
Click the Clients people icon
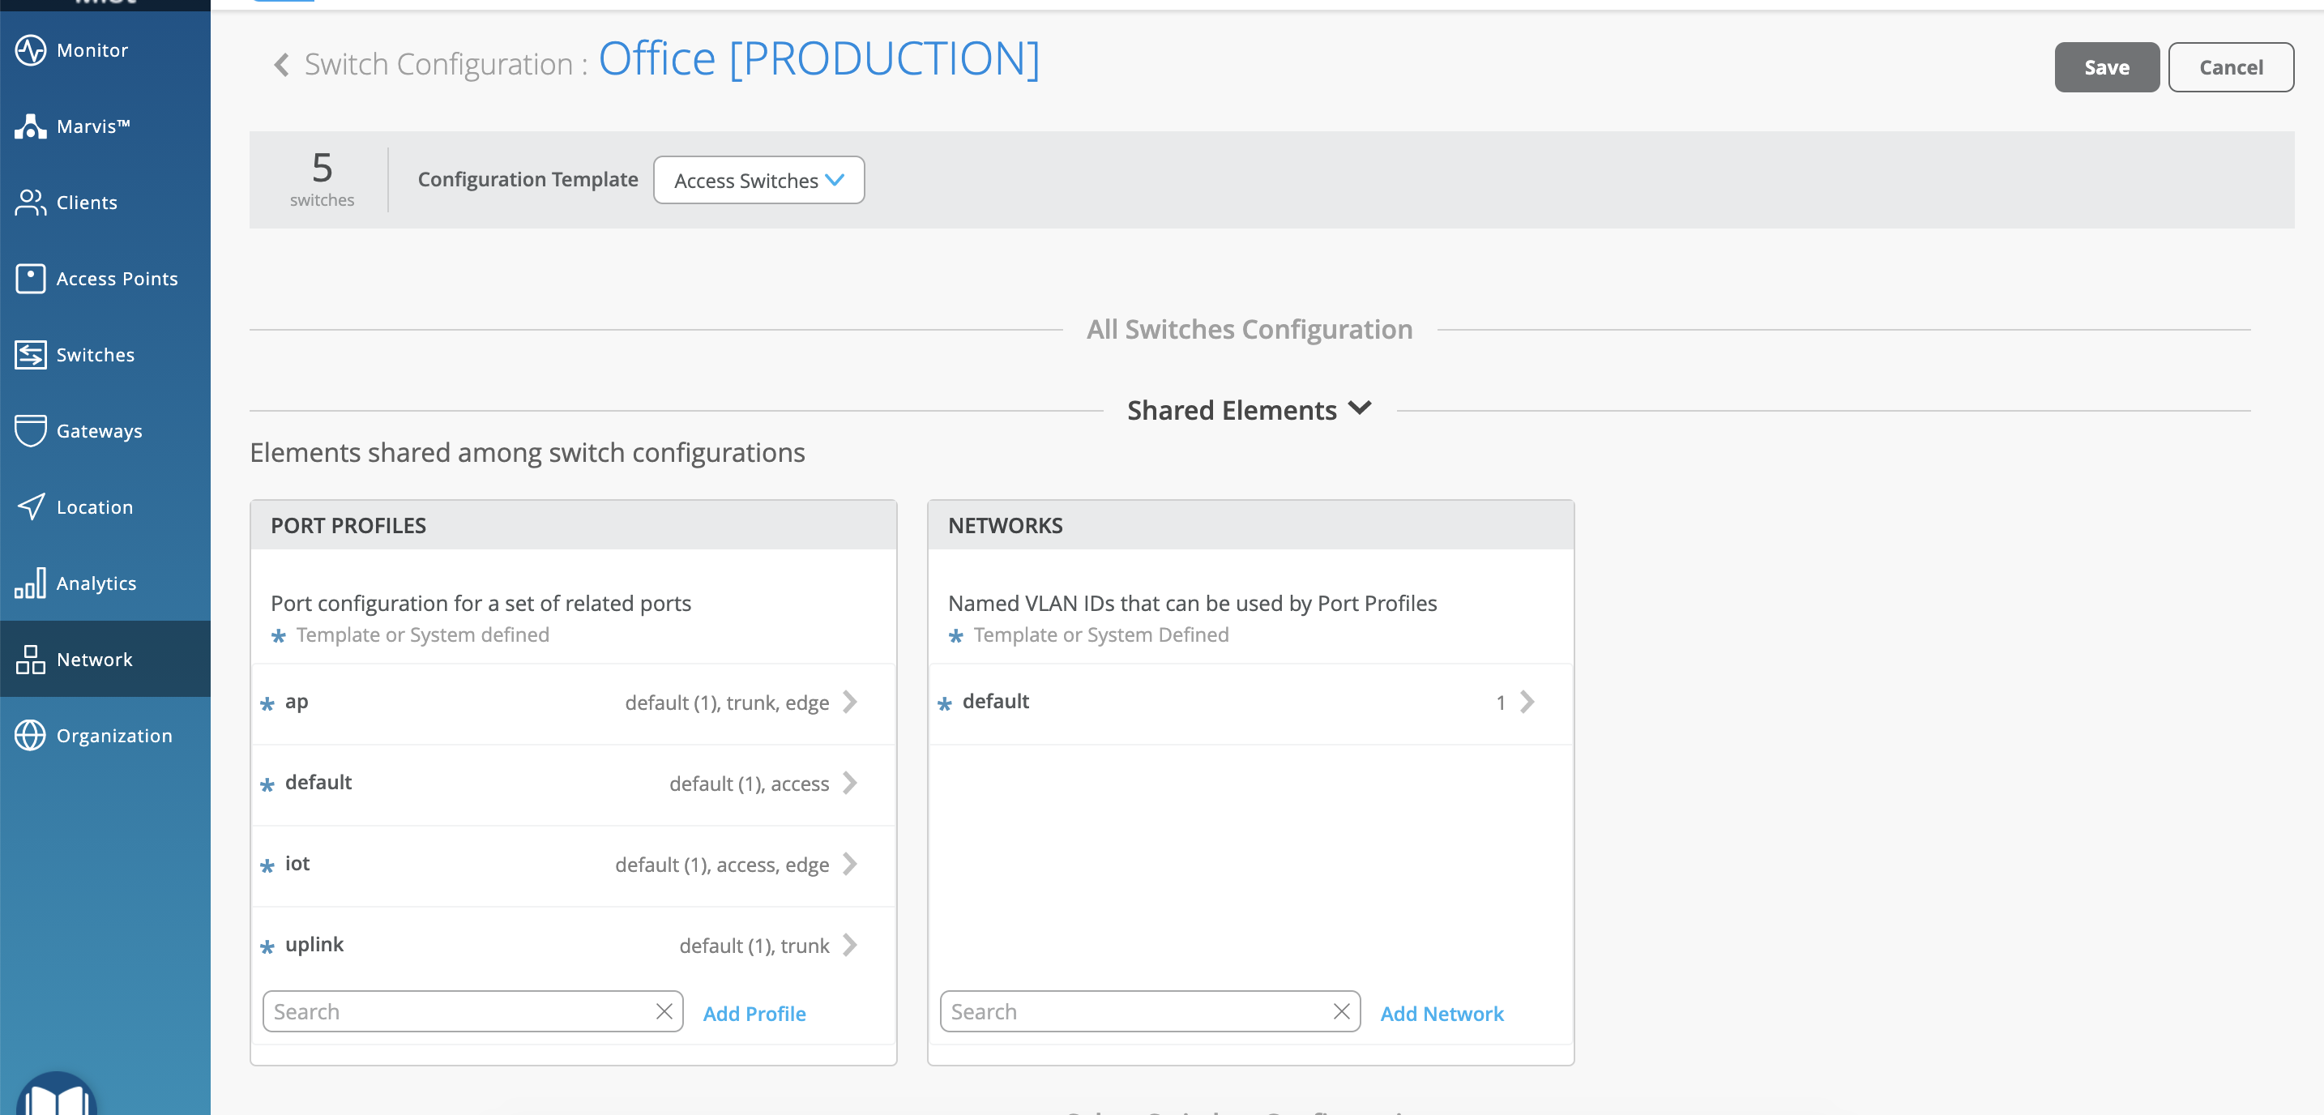click(31, 203)
